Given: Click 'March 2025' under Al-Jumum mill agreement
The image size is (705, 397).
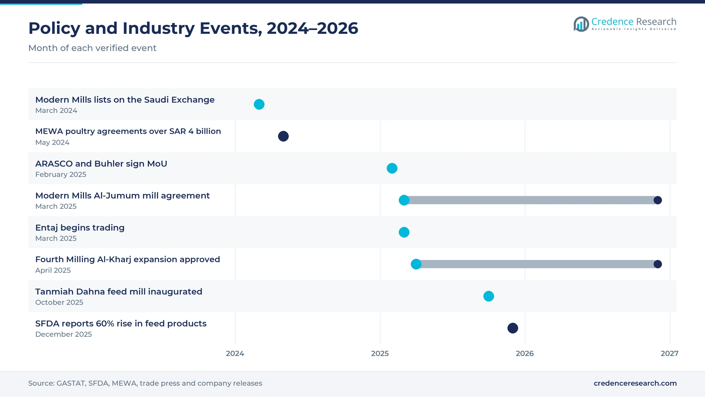Looking at the screenshot, I should coord(56,206).
